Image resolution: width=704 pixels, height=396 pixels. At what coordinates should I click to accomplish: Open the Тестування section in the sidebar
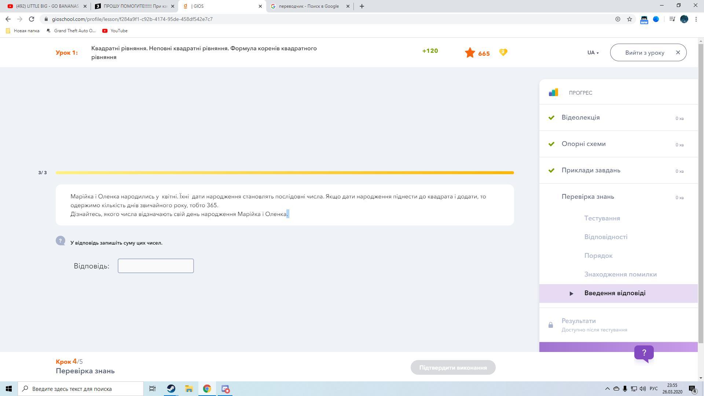[x=602, y=218]
